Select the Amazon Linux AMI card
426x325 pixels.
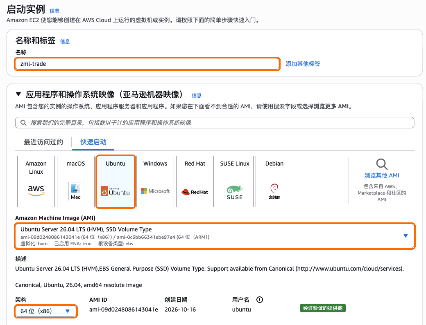(36, 182)
